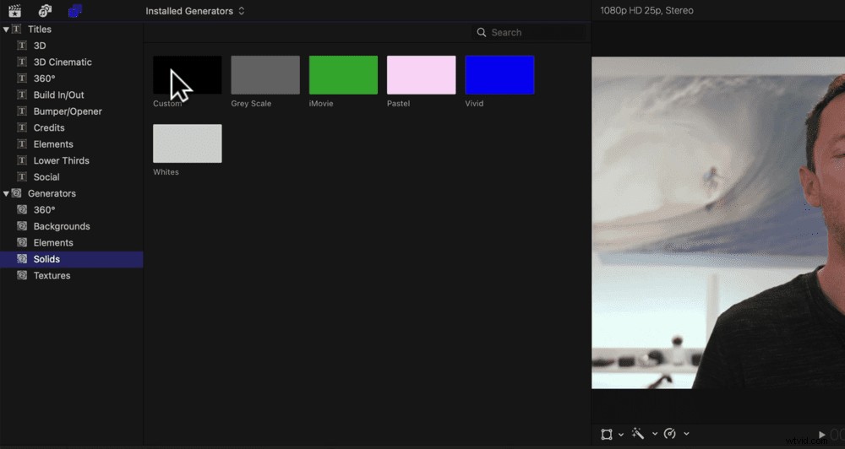Click the Retime speedometer icon
The width and height of the screenshot is (845, 449).
[x=670, y=434]
